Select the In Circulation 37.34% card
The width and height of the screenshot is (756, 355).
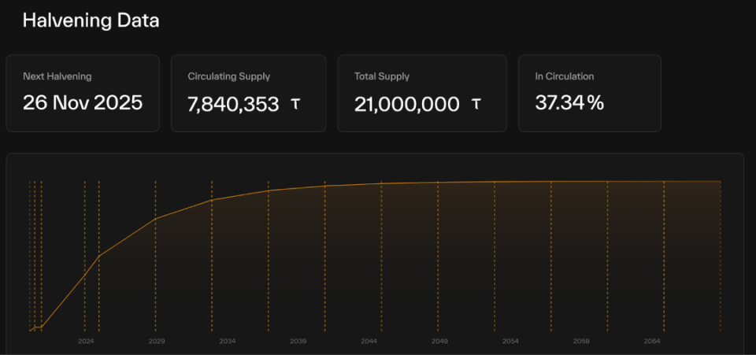point(590,93)
